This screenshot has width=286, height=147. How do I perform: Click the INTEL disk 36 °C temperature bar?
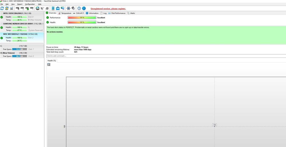(x=19, y=20)
